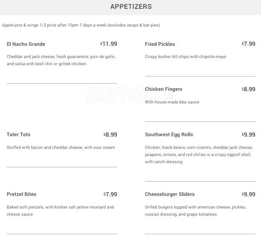
Task: Select the Cheeseburger Sliders title
Action: [x=170, y=194]
